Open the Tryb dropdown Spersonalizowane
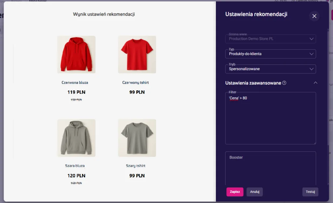The width and height of the screenshot is (333, 203). pos(271,69)
